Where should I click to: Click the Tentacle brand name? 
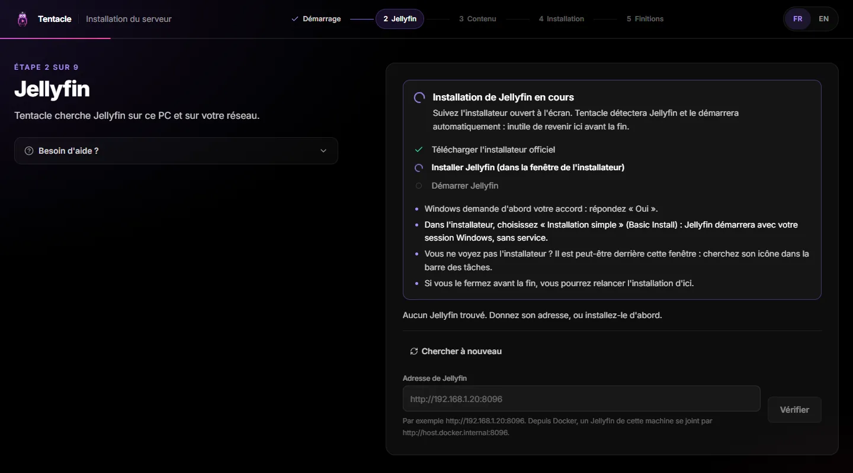click(x=54, y=19)
